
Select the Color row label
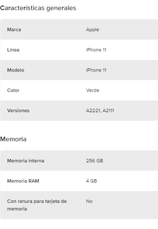click(13, 90)
